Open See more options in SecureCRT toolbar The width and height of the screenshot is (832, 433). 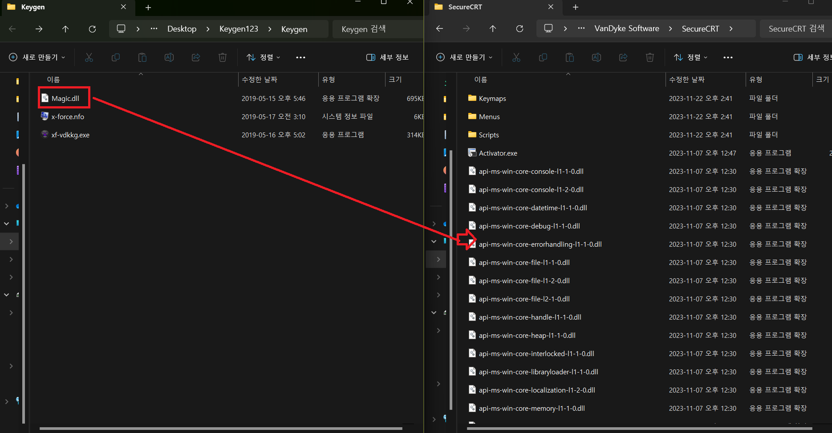(x=728, y=57)
